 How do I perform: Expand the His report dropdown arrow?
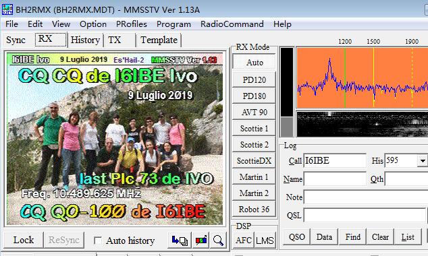[x=423, y=161]
